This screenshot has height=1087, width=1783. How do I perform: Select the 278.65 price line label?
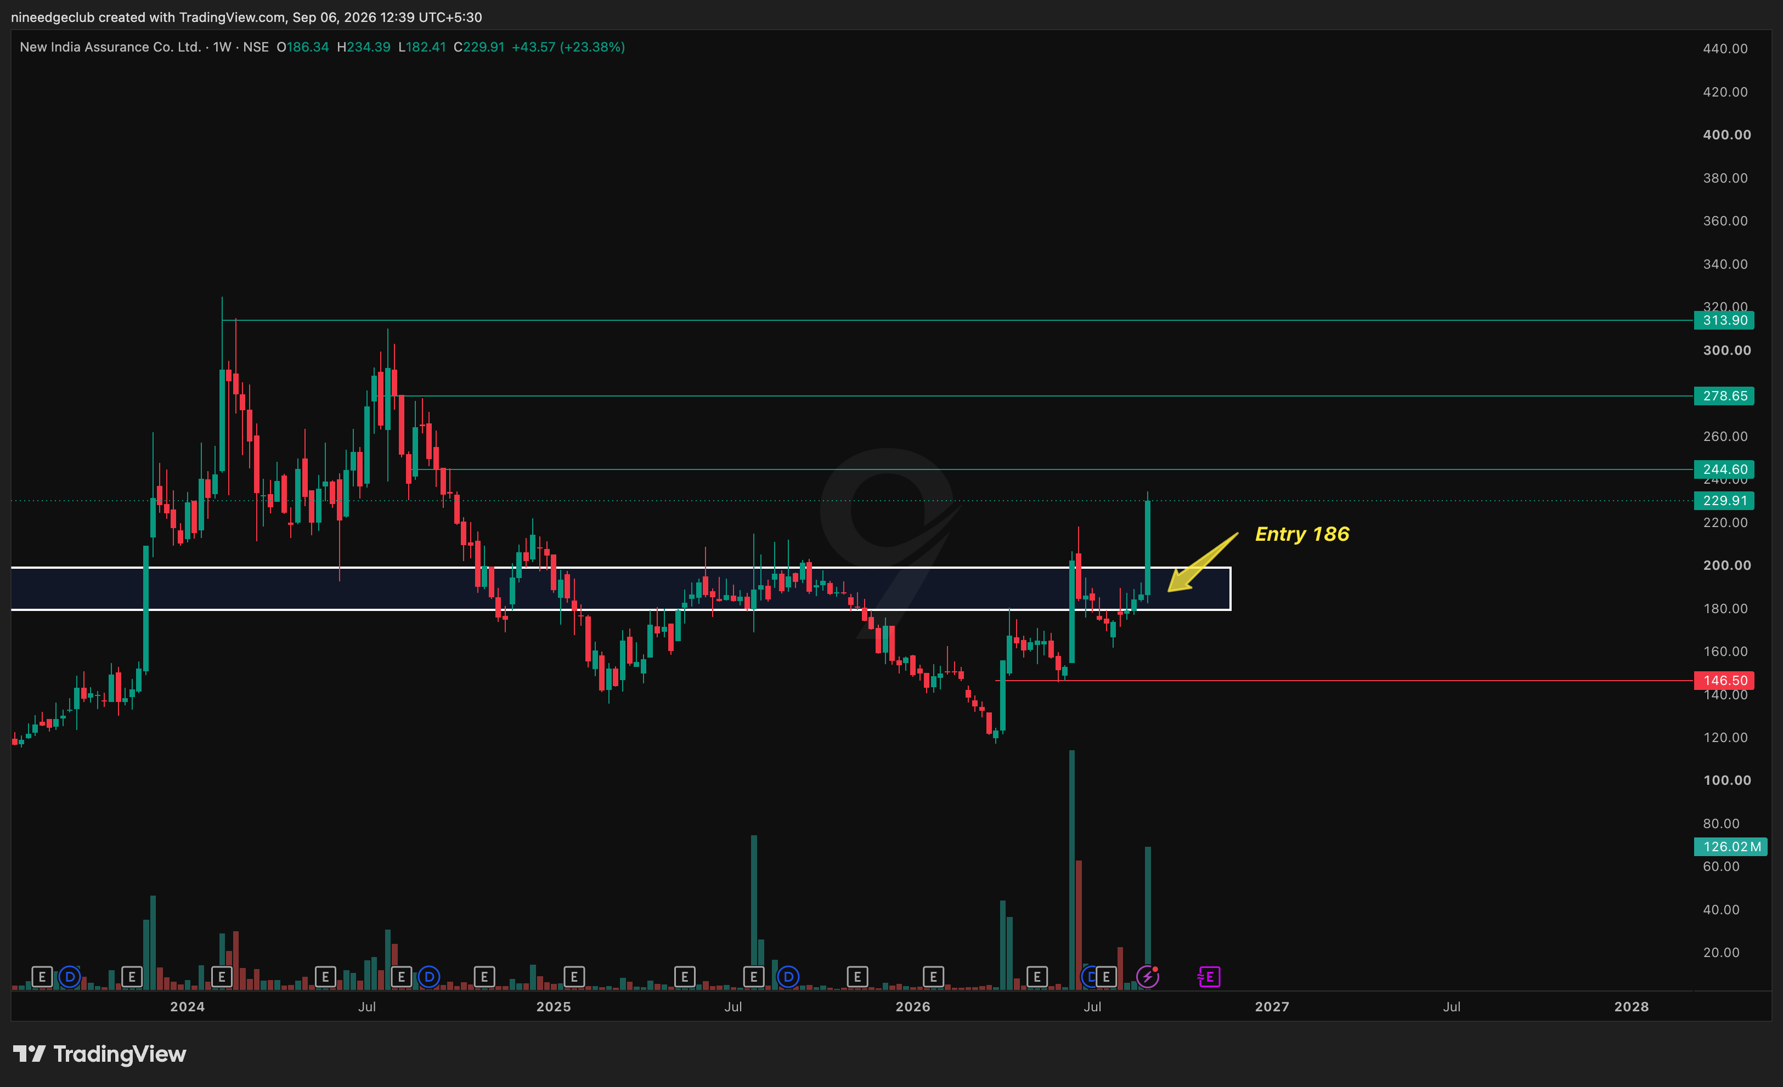coord(1724,395)
